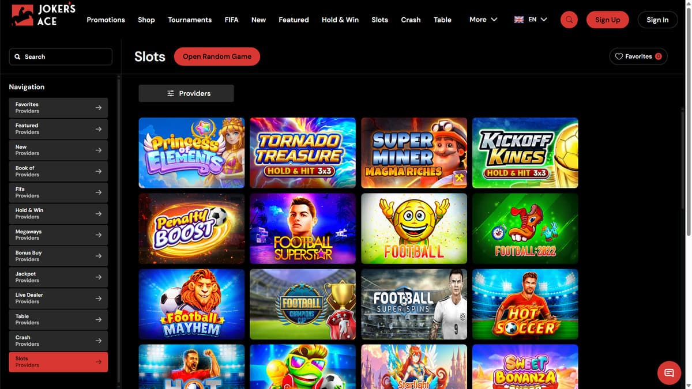Open Princess of Elements game
The image size is (692, 389).
point(191,153)
